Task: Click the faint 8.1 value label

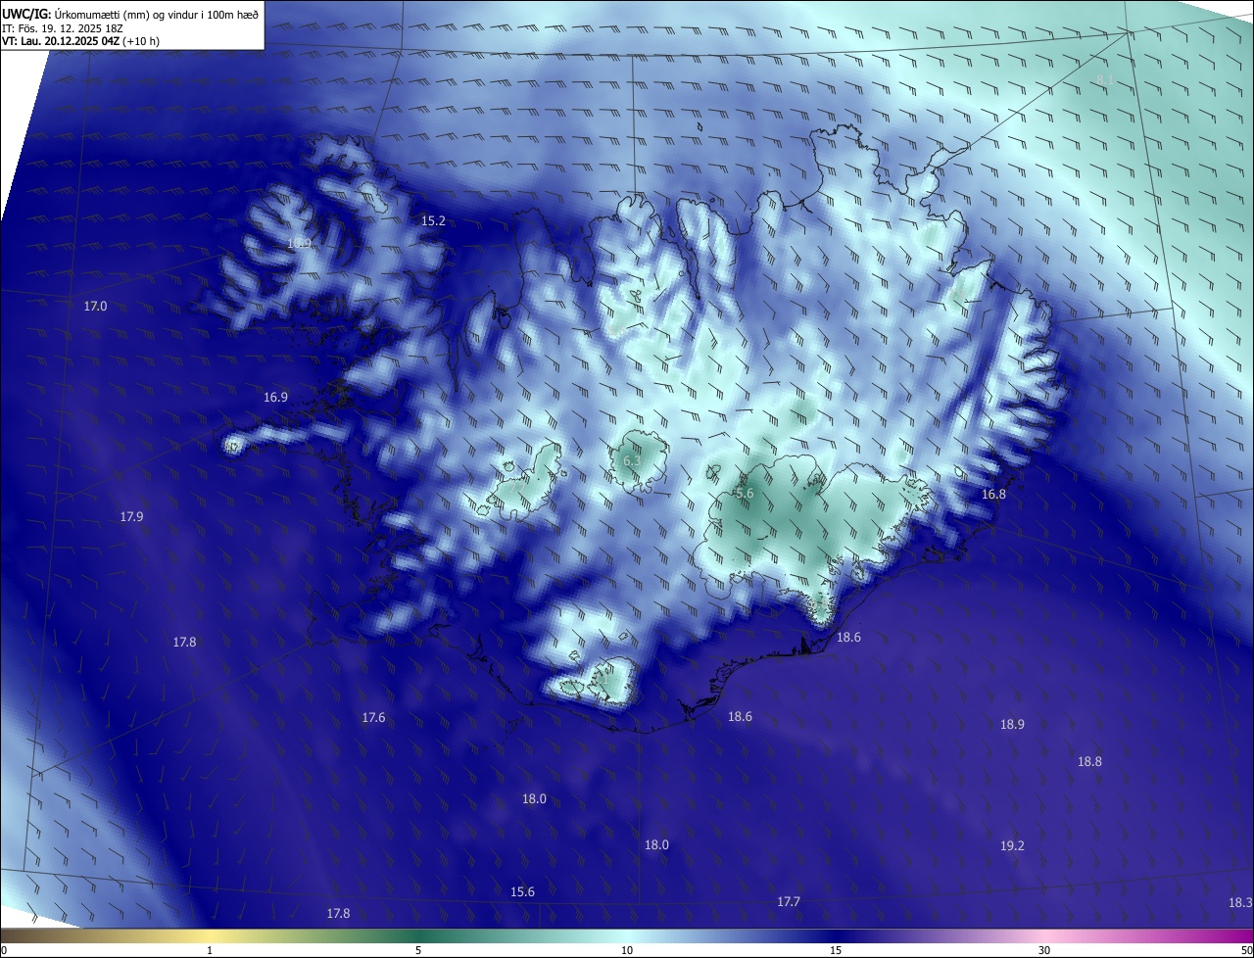Action: [1104, 79]
